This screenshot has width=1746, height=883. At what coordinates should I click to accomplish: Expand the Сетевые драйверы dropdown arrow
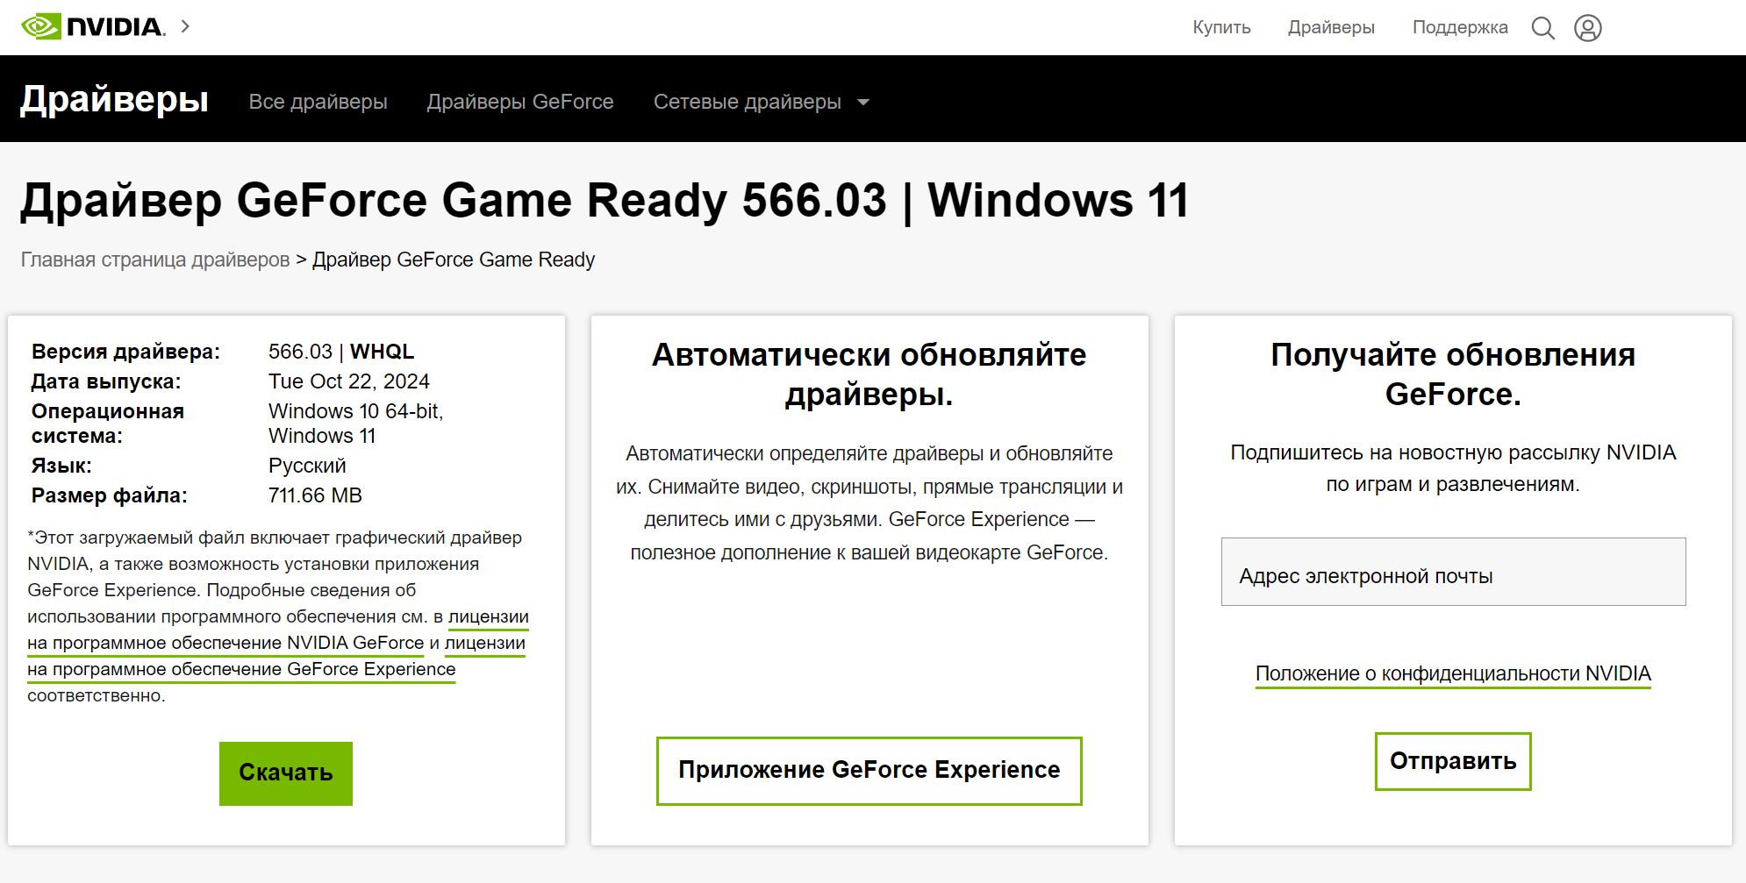click(863, 103)
